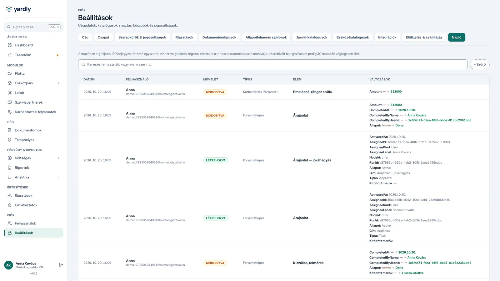Click the Leltár scanner icon
500x281 pixels.
pos(9,93)
